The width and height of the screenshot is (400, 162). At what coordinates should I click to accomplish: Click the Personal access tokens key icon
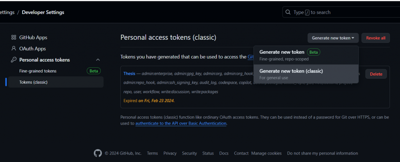pos(14,60)
